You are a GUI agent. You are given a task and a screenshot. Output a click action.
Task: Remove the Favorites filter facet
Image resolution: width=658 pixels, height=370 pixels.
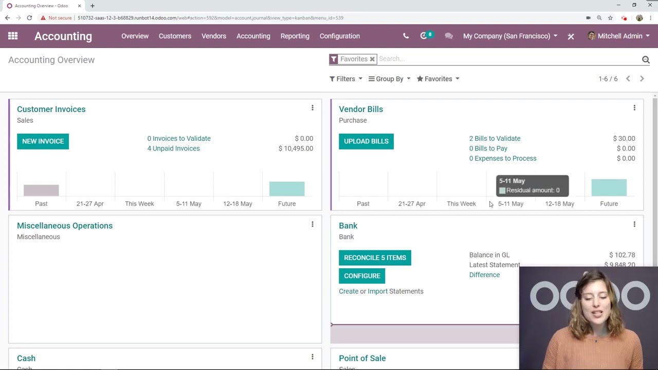372,59
